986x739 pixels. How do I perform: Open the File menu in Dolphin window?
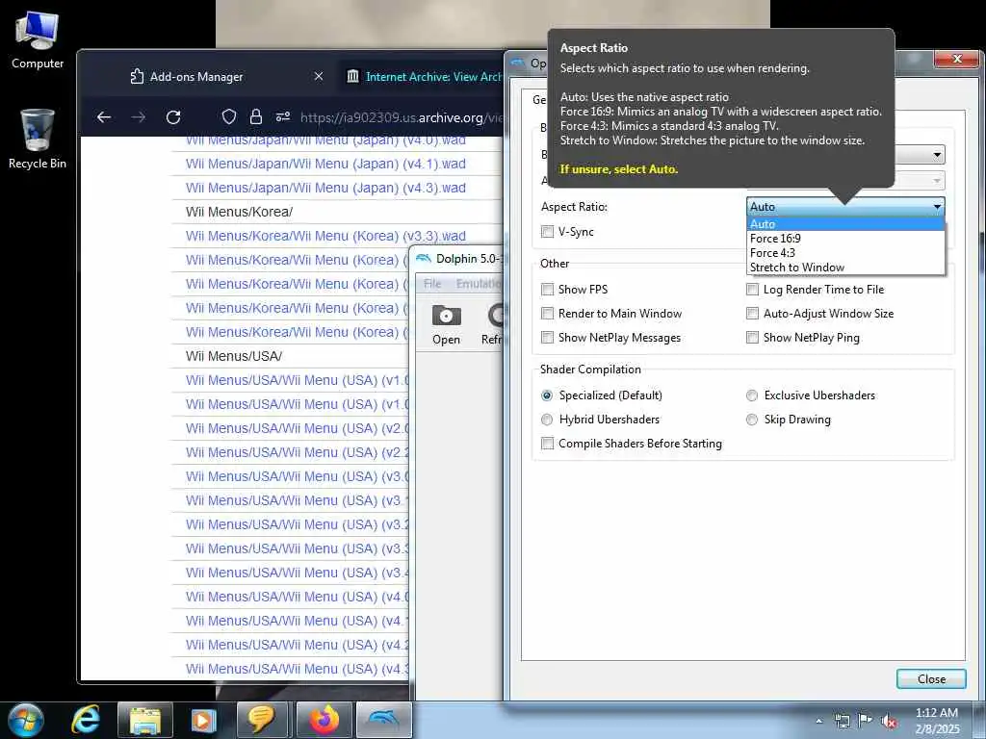pos(432,284)
